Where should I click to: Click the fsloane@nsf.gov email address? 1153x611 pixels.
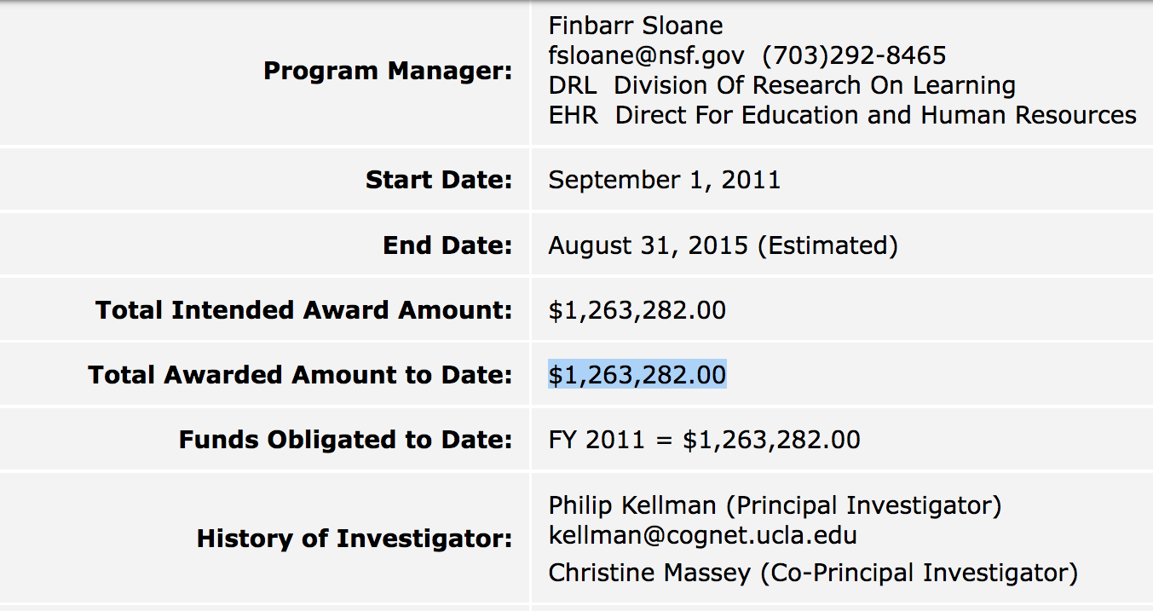[x=646, y=56]
